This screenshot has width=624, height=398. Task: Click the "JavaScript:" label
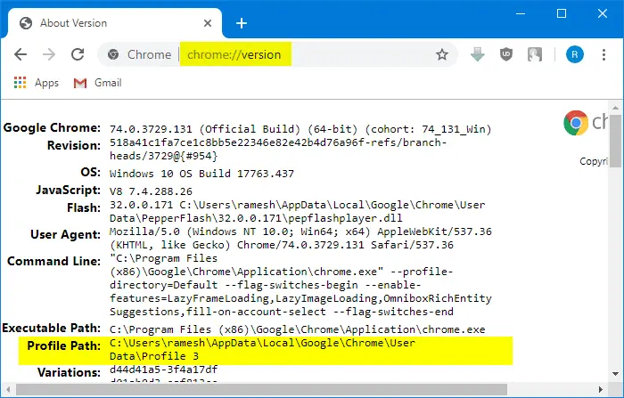(68, 190)
